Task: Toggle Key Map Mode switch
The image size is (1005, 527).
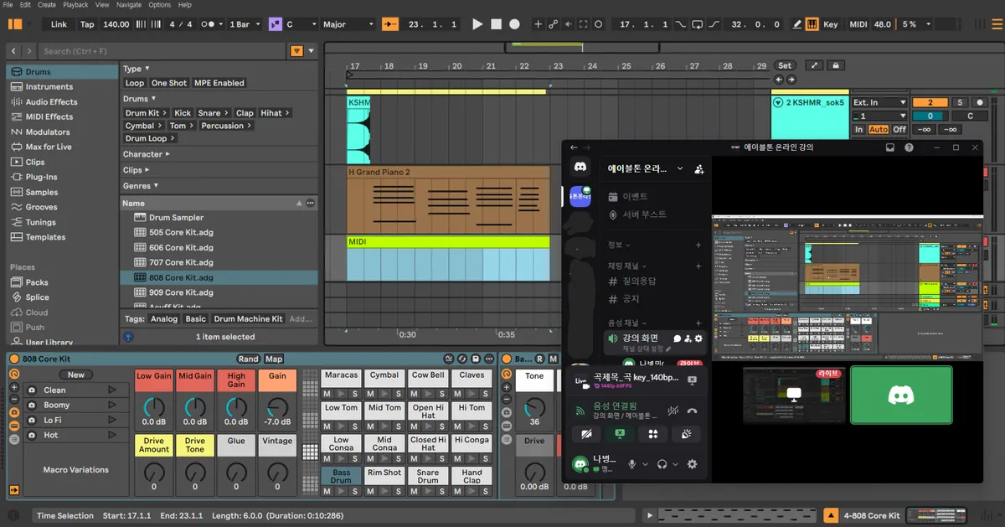Action: point(830,24)
